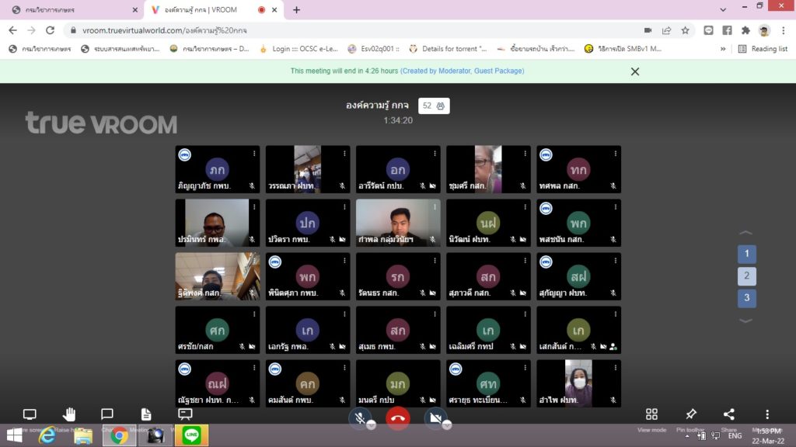Image resolution: width=796 pixels, height=447 pixels.
Task: Click the presentation board icon beside the document icon
Action: click(185, 414)
